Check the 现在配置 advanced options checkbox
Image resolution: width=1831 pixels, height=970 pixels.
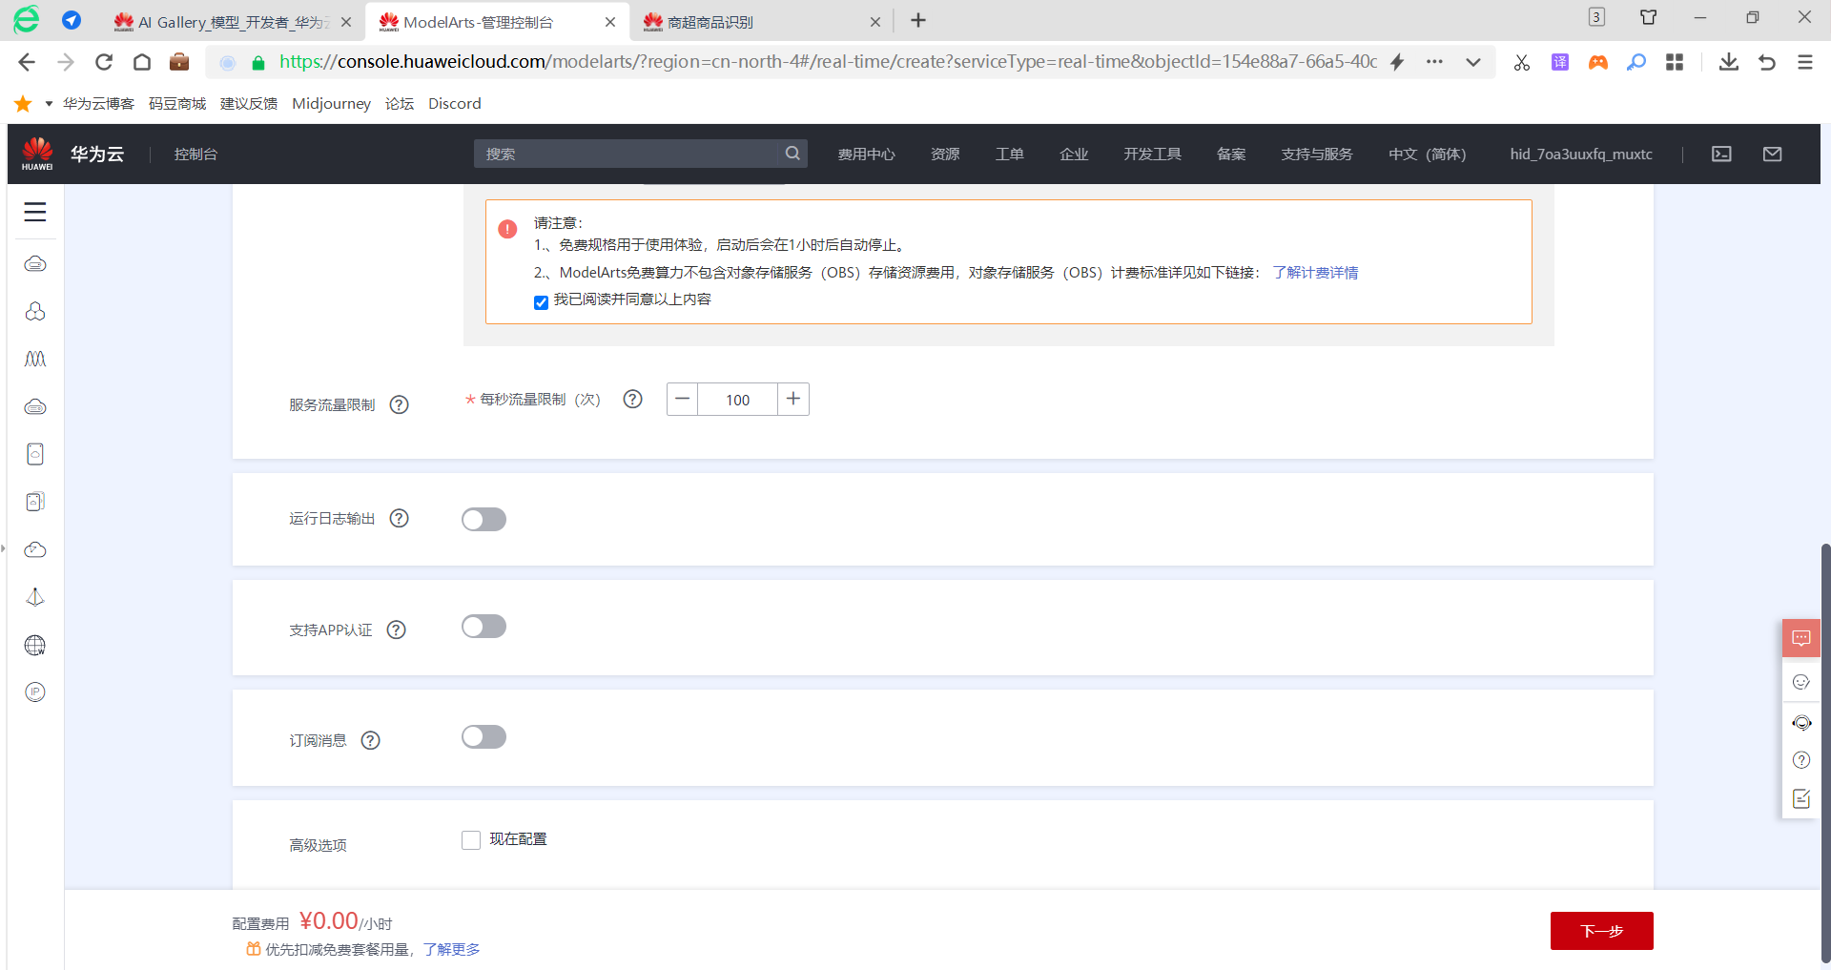click(471, 840)
